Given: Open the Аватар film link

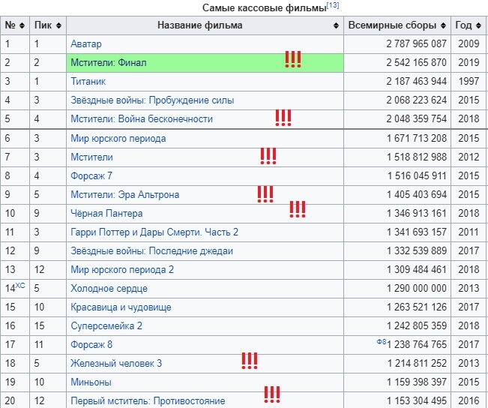Looking at the screenshot, I should pos(86,44).
